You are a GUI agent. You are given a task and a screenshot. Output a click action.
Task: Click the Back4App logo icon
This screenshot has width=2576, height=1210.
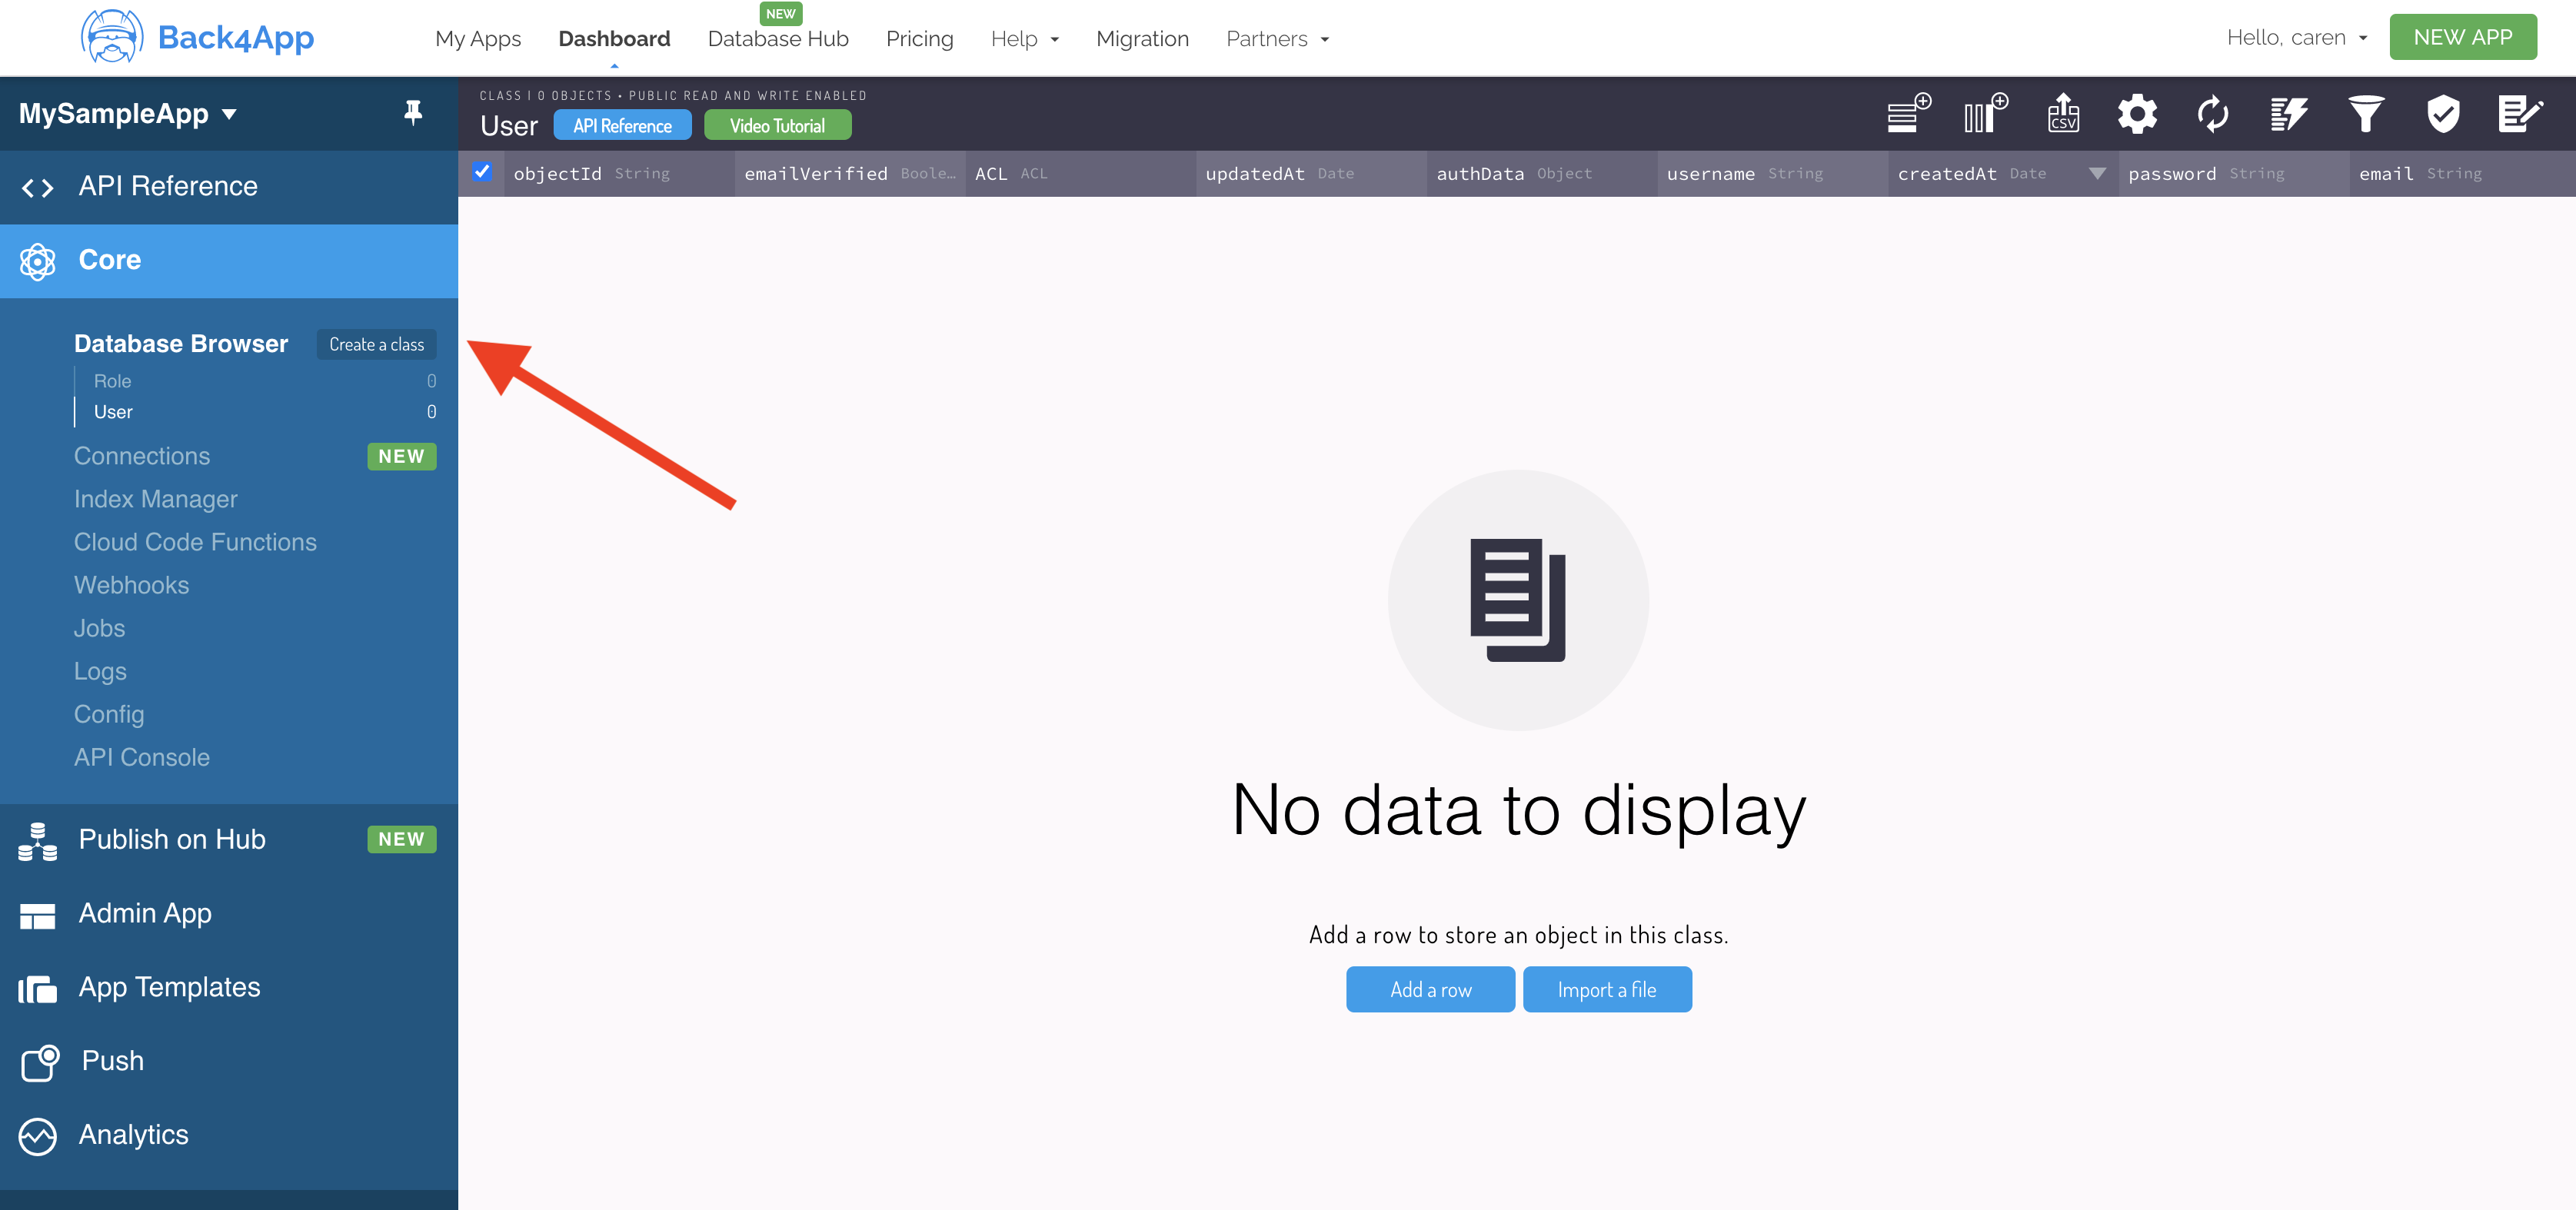(x=111, y=38)
